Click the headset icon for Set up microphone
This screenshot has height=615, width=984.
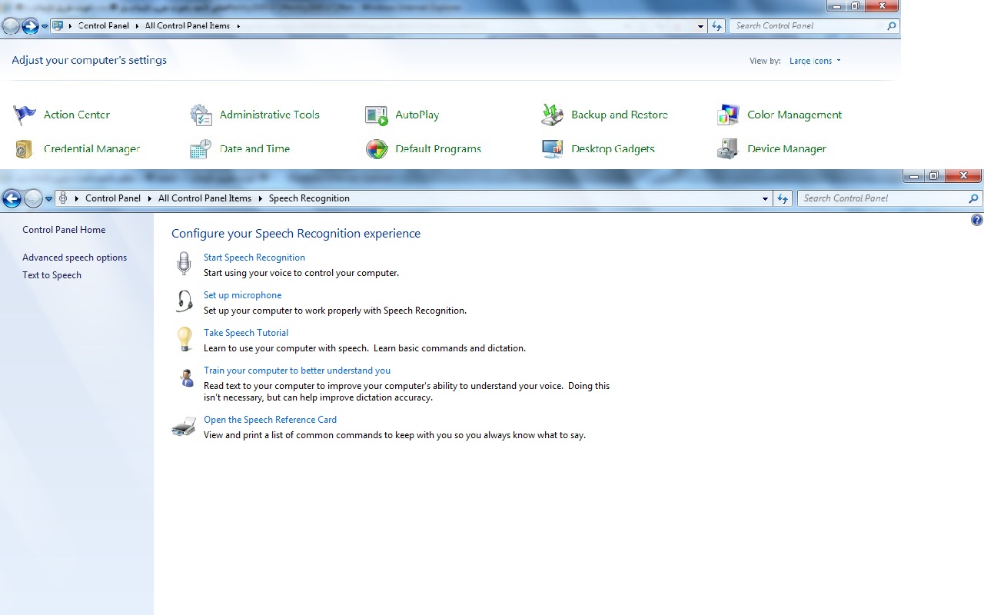184,301
